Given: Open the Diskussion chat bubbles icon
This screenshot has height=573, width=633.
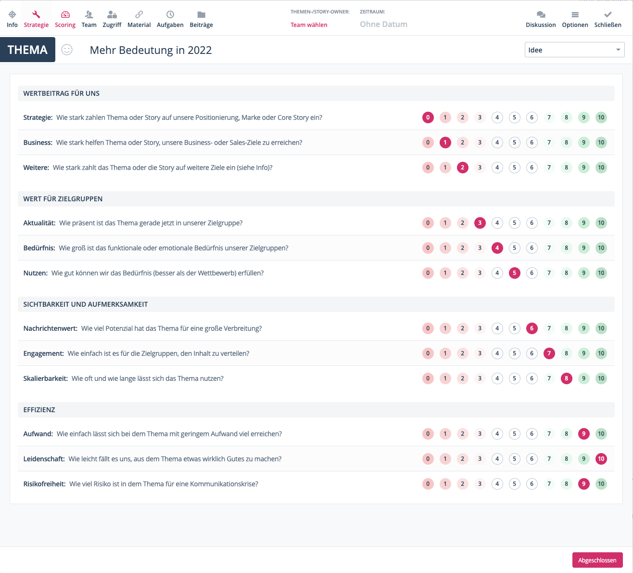Looking at the screenshot, I should pyautogui.click(x=541, y=15).
